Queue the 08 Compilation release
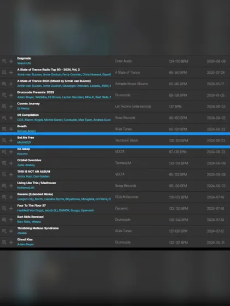The image size is (230, 306). [x=4, y=117]
